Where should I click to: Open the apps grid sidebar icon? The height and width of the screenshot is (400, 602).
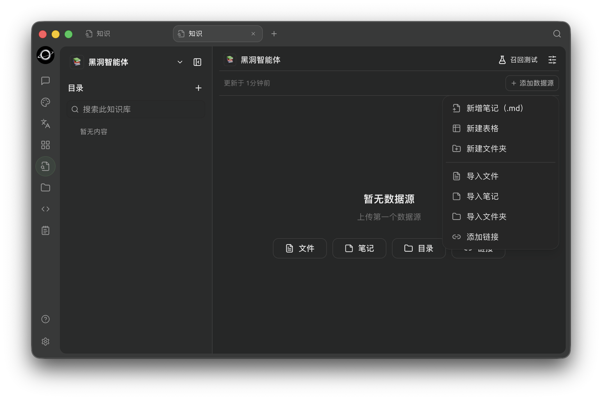(x=45, y=145)
